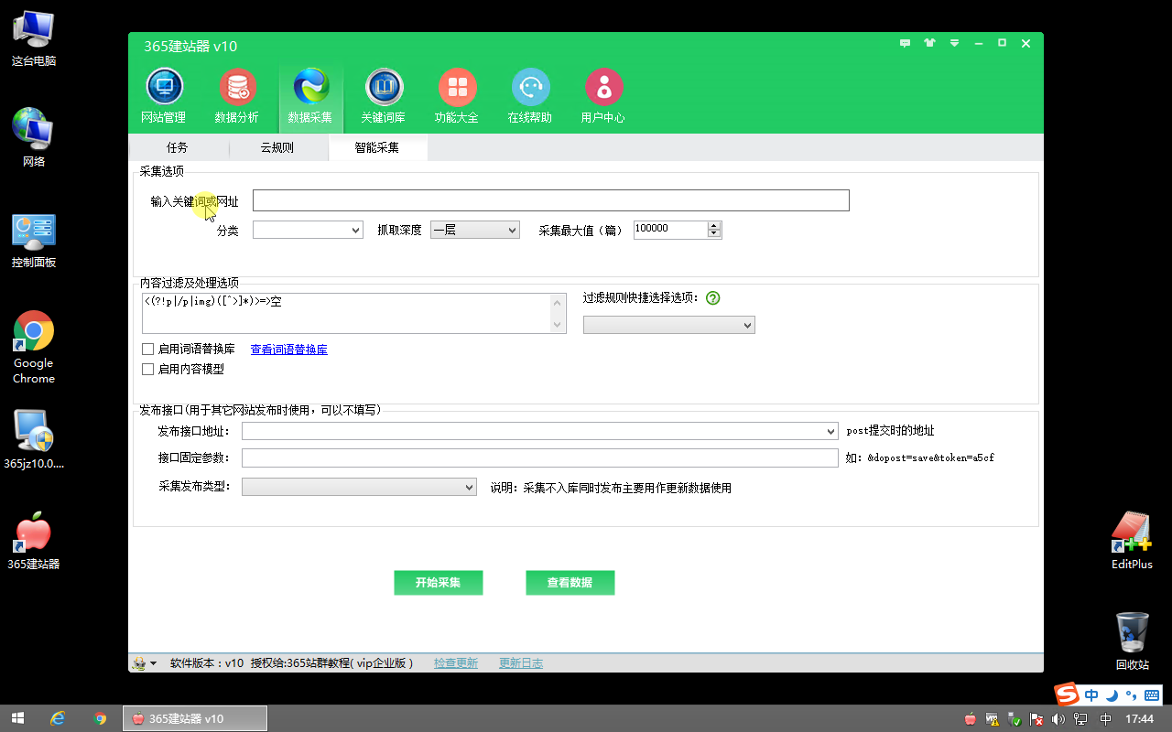Click the skin (shirt) icon in title bar

930,43
